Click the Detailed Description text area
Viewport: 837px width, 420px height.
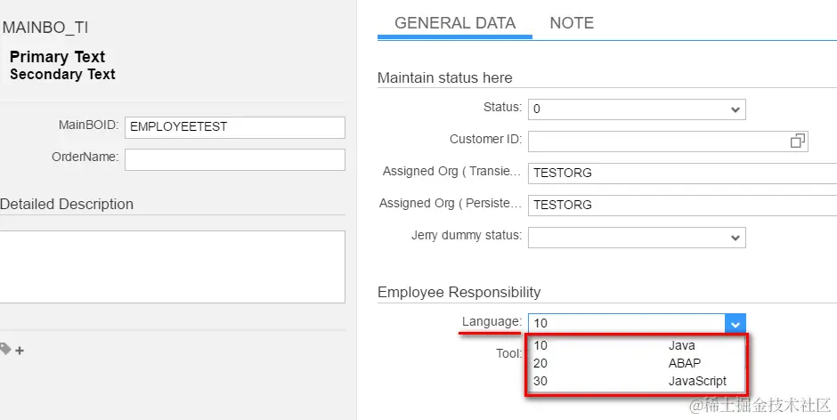172,266
